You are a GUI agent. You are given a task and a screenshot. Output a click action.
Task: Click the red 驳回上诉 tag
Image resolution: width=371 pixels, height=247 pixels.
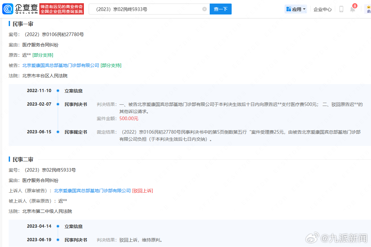143,191
